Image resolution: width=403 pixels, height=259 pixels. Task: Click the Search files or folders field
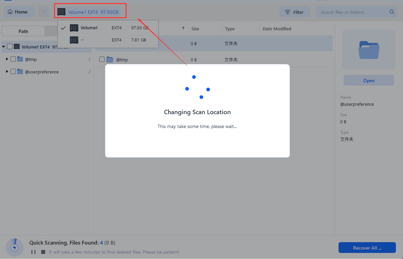(356, 12)
